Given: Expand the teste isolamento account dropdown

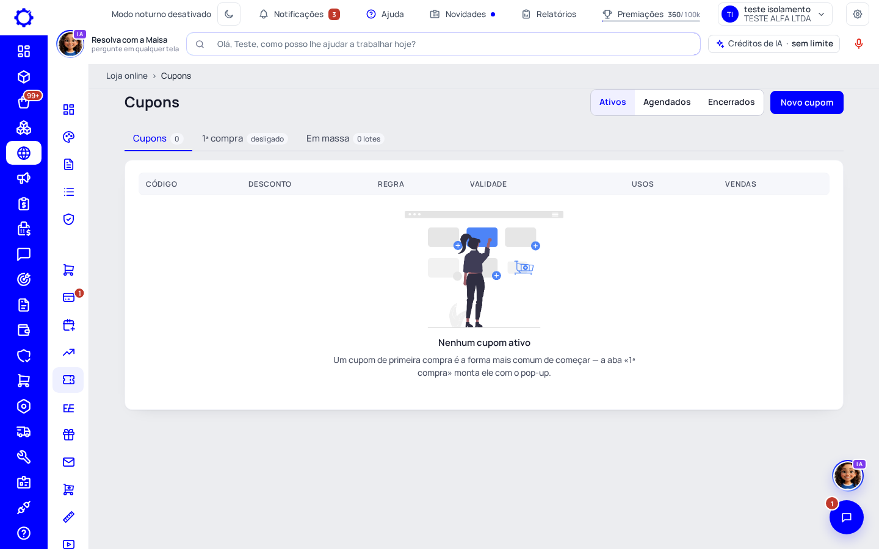Looking at the screenshot, I should pos(775,14).
